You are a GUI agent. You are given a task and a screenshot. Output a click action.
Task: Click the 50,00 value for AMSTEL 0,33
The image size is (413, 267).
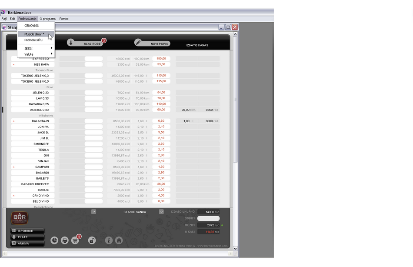click(x=161, y=110)
